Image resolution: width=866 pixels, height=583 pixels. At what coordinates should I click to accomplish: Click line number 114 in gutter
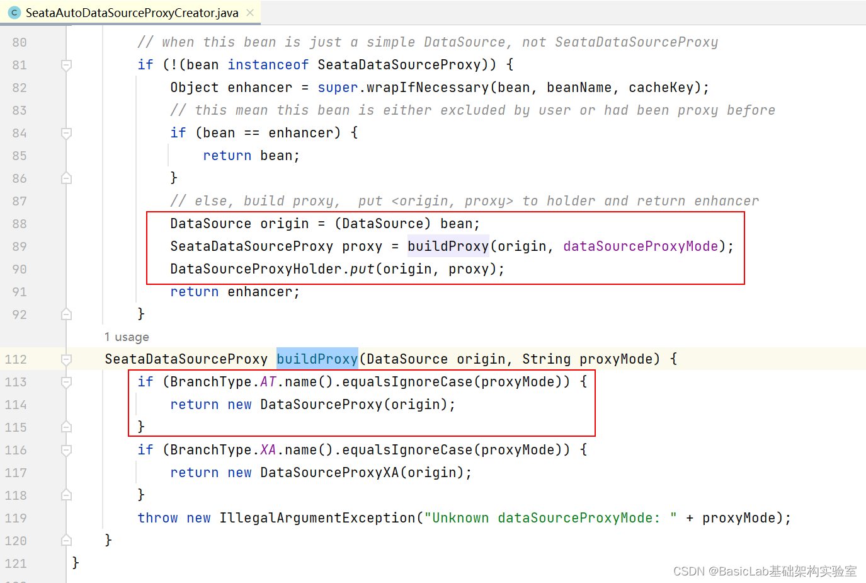(16, 405)
